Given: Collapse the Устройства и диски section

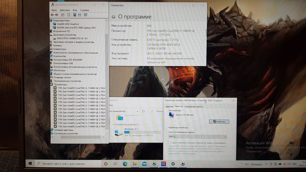Looking at the screenshot, I should (113, 124).
